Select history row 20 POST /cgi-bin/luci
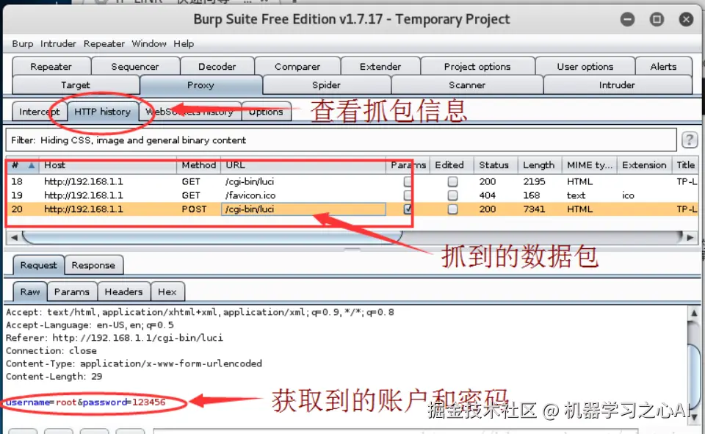Image resolution: width=705 pixels, height=434 pixels. [x=352, y=209]
